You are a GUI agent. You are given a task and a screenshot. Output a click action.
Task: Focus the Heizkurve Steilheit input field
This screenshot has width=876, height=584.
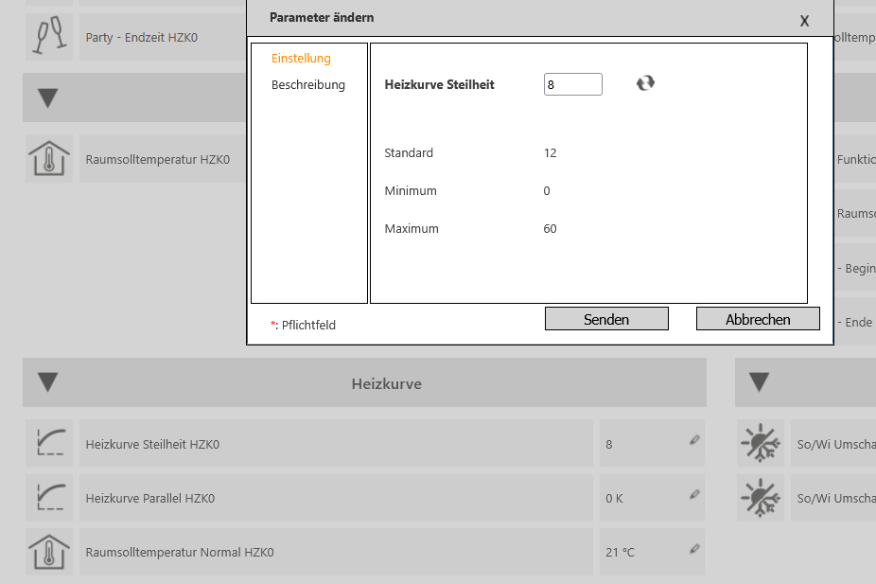[572, 84]
